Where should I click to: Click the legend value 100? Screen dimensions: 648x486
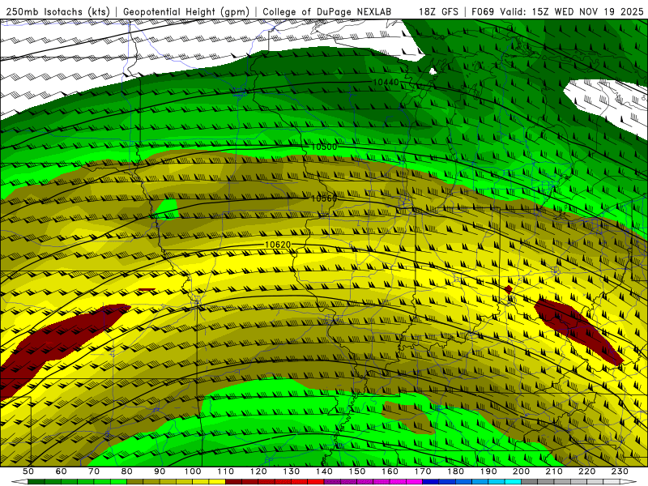click(193, 471)
